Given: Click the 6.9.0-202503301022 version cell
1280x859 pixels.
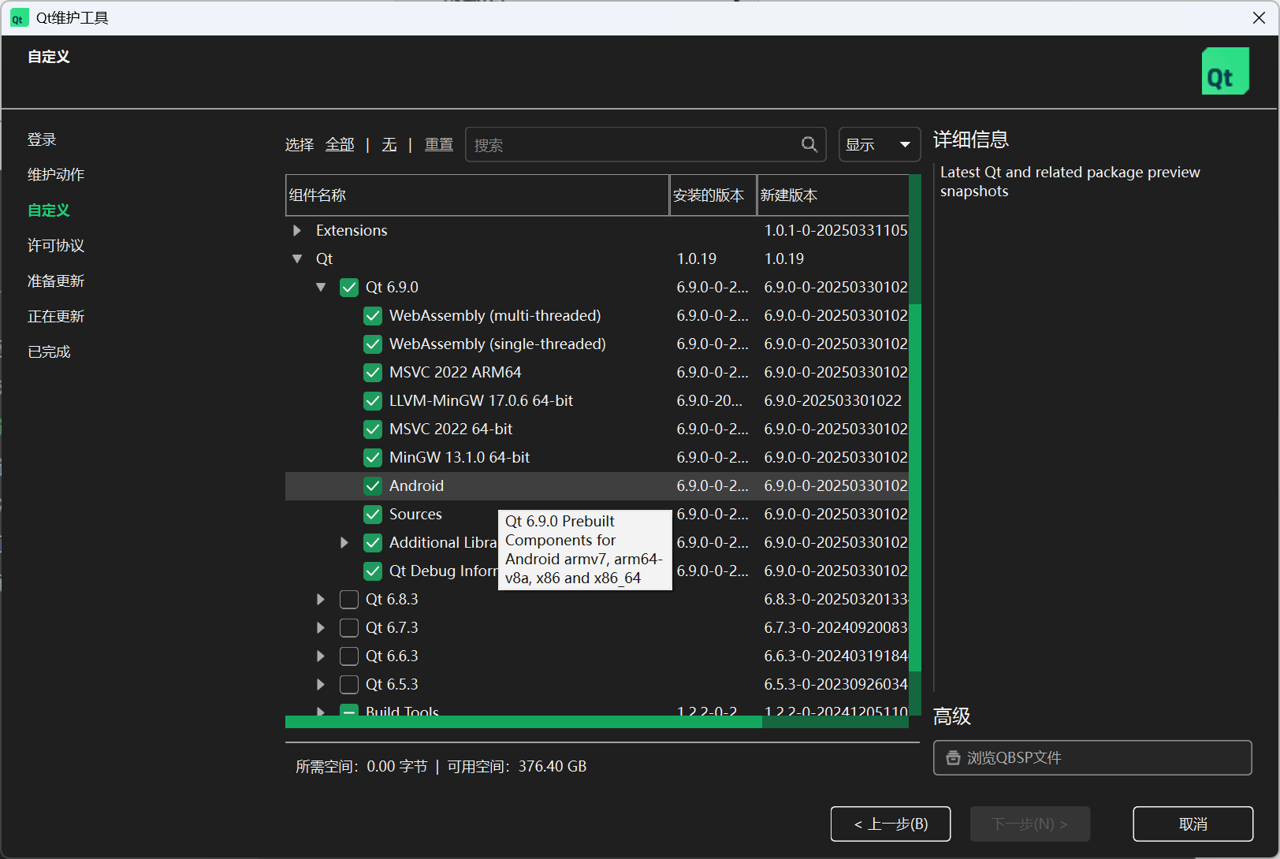Looking at the screenshot, I should tap(832, 400).
